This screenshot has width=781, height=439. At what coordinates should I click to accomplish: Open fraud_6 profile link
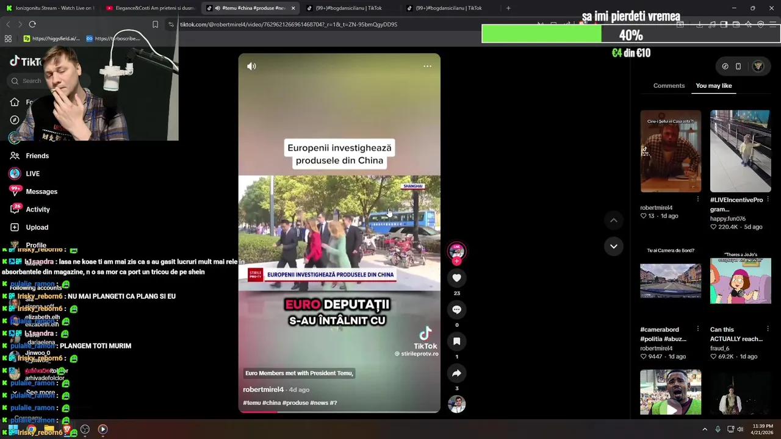720,348
